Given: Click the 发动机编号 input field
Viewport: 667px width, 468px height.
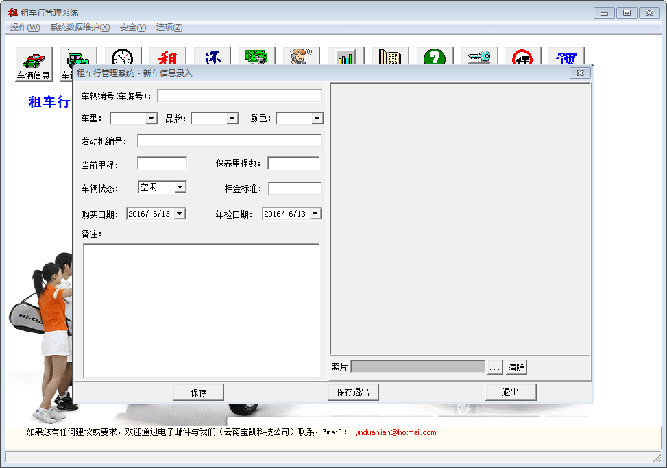Looking at the screenshot, I should [x=229, y=140].
